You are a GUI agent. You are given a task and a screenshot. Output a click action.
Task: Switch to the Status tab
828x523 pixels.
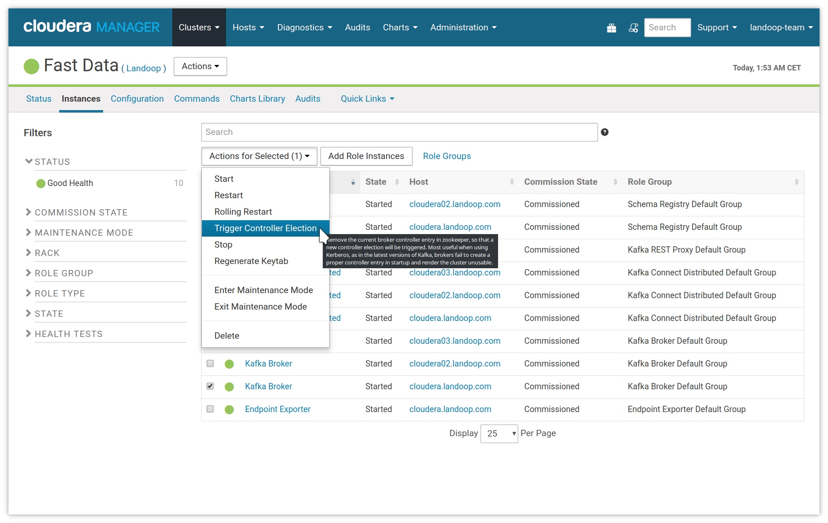38,99
